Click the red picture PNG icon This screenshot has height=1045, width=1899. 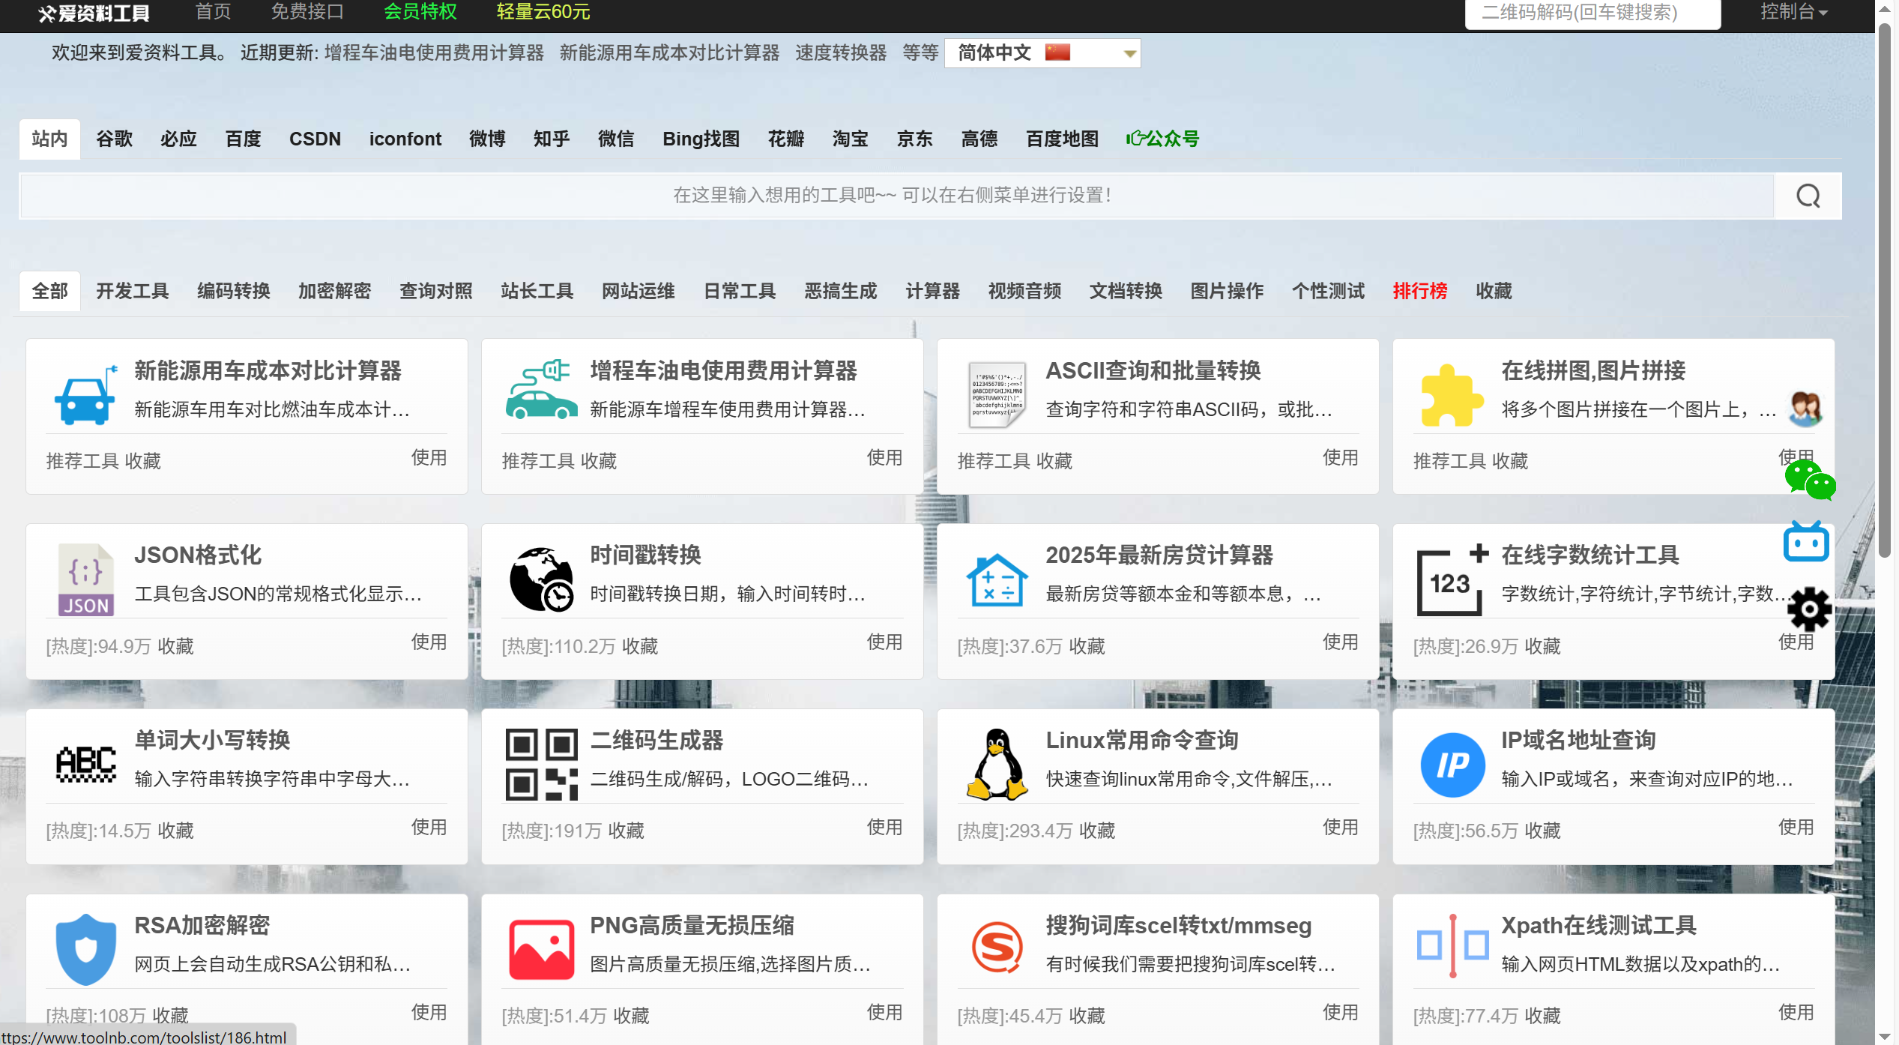541,949
